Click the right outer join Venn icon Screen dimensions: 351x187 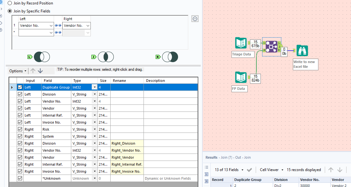point(170,57)
